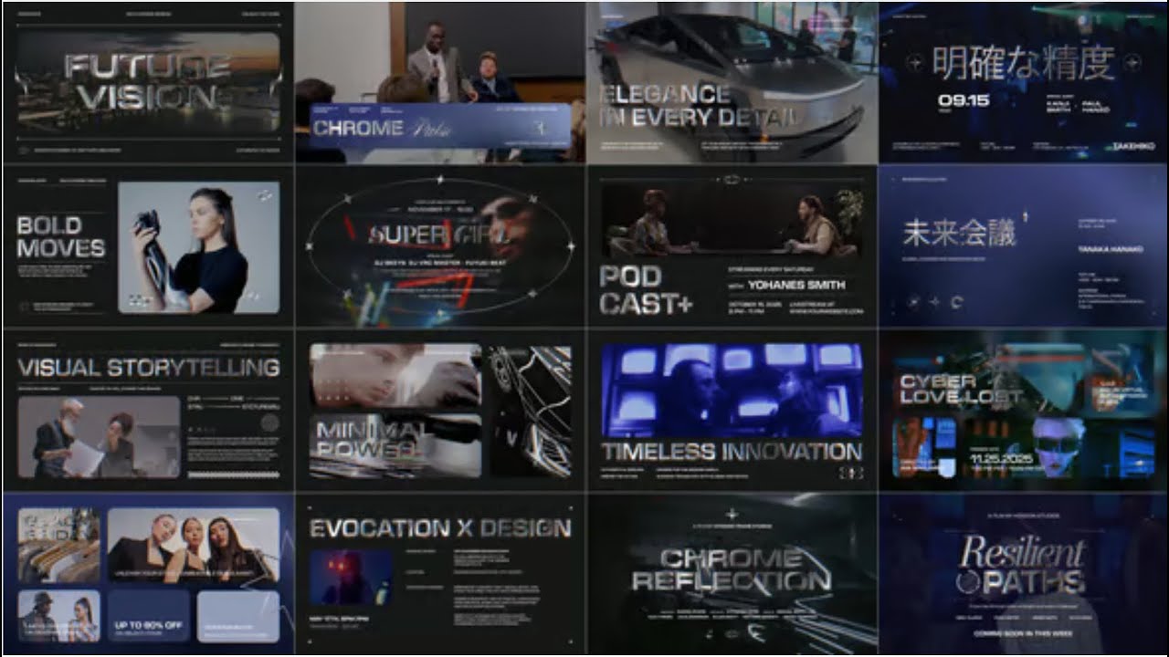Select the Super Girl oval title thumbnail

point(440,246)
